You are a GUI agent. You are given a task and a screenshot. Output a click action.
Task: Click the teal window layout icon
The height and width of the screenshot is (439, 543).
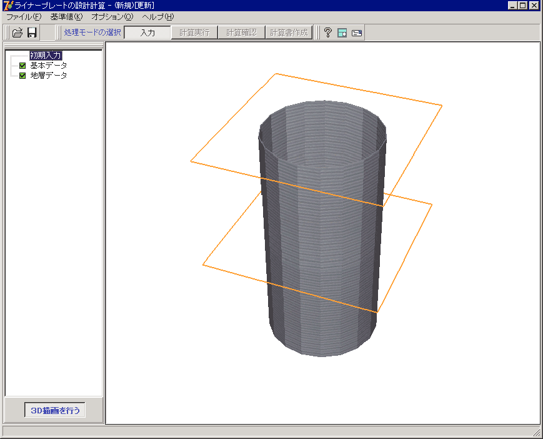pyautogui.click(x=342, y=33)
